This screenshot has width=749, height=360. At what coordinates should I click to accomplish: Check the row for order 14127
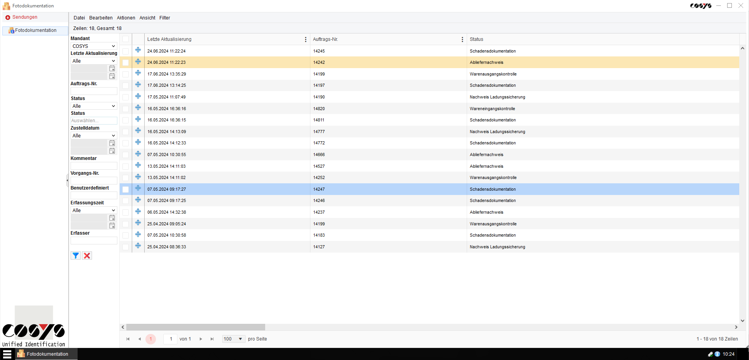tap(126, 247)
